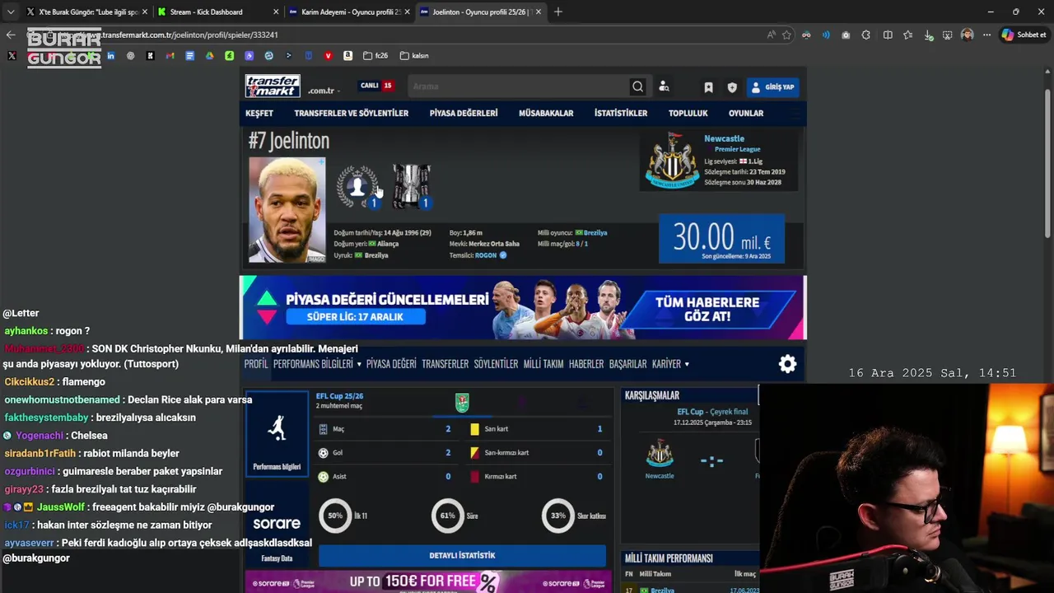
Task: Click the screenshot camera icon in toolbar
Action: click(x=846, y=35)
